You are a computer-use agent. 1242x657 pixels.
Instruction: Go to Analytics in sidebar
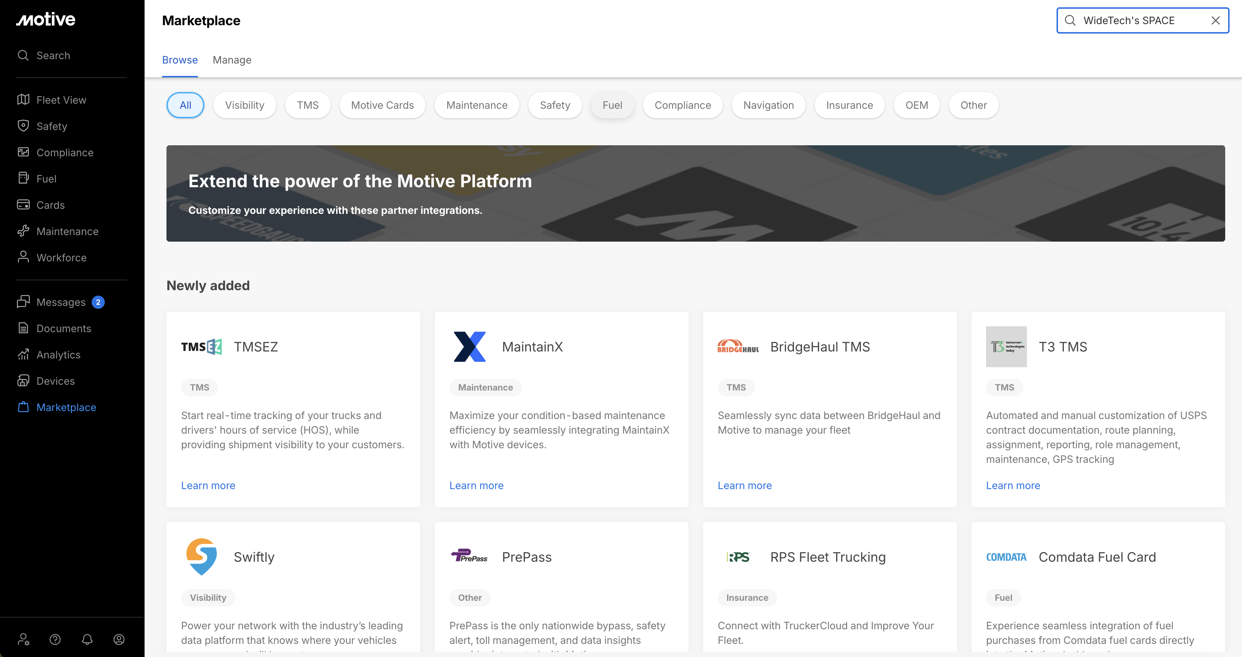point(59,355)
